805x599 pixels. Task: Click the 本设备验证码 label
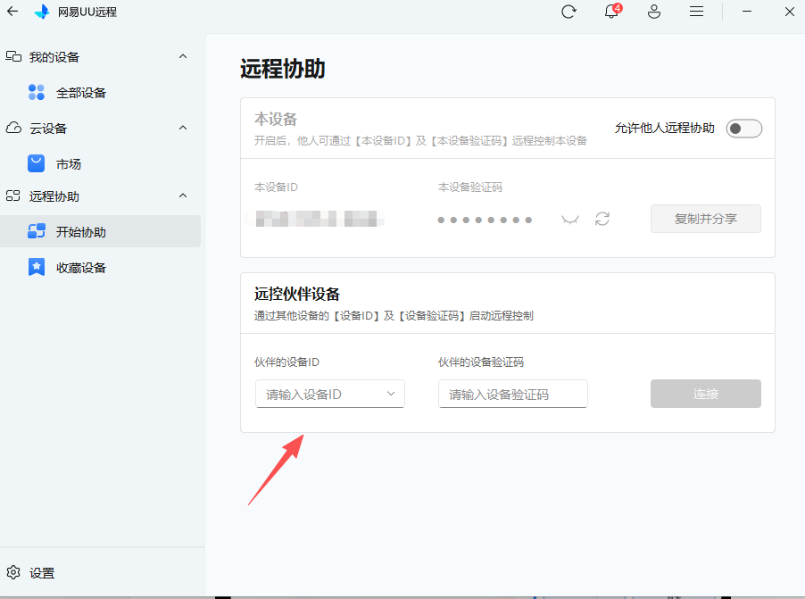[x=469, y=187]
